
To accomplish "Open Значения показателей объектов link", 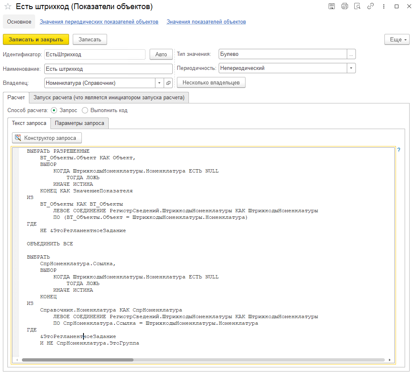I will [206, 22].
